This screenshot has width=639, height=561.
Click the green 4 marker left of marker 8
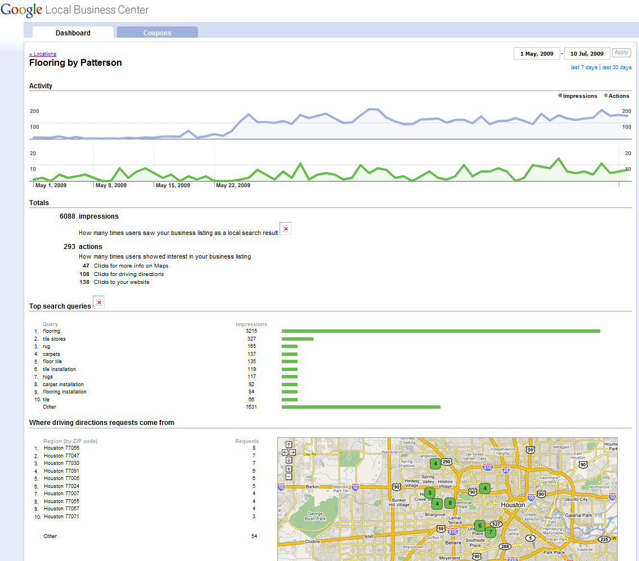(x=437, y=504)
